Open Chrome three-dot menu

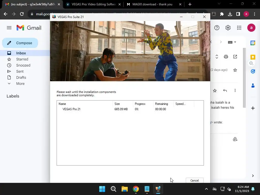tap(254, 14)
